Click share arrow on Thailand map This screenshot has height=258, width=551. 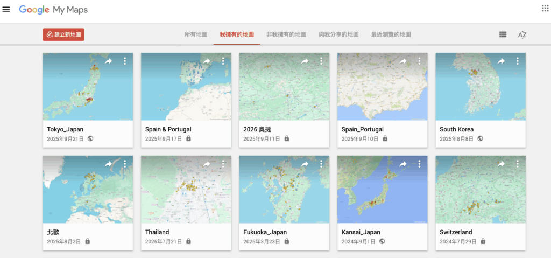coord(207,164)
